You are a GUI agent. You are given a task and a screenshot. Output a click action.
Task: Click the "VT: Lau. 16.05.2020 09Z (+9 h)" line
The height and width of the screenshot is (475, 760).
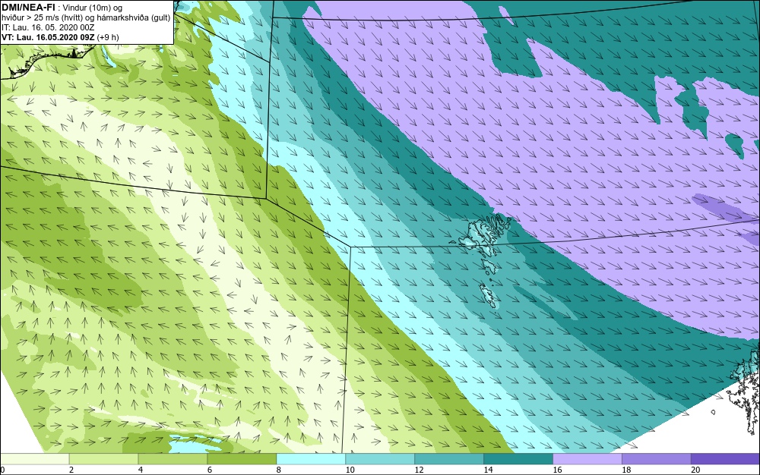pos(60,37)
